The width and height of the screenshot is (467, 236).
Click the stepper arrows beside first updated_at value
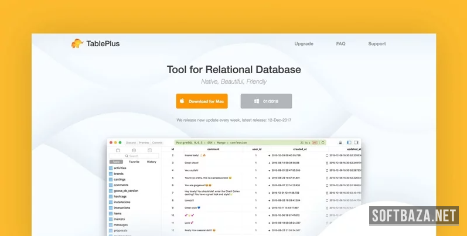coord(327,155)
